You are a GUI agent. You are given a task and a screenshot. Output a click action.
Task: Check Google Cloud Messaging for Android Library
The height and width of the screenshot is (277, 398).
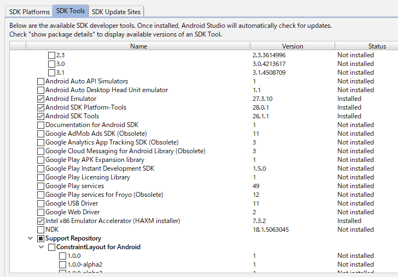point(40,151)
